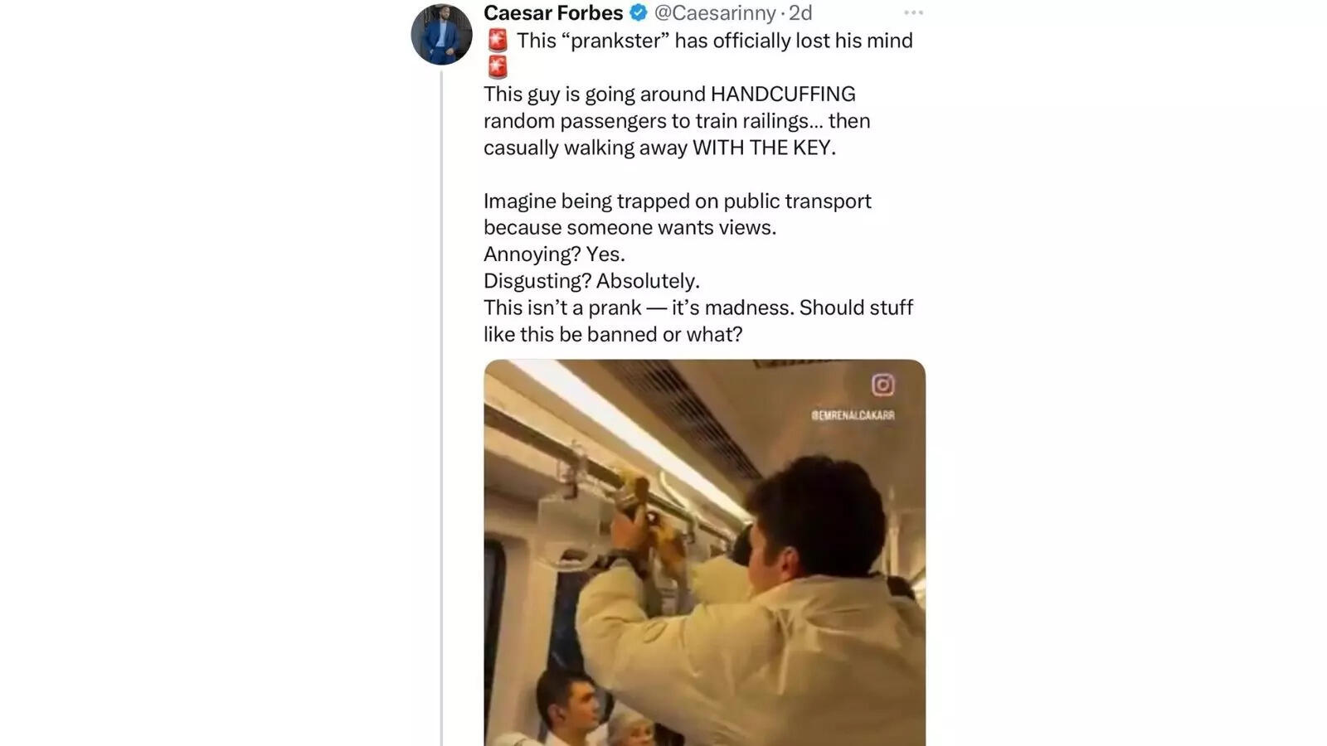Play the embedded train prank video
This screenshot has width=1327, height=746.
pyautogui.click(x=704, y=553)
